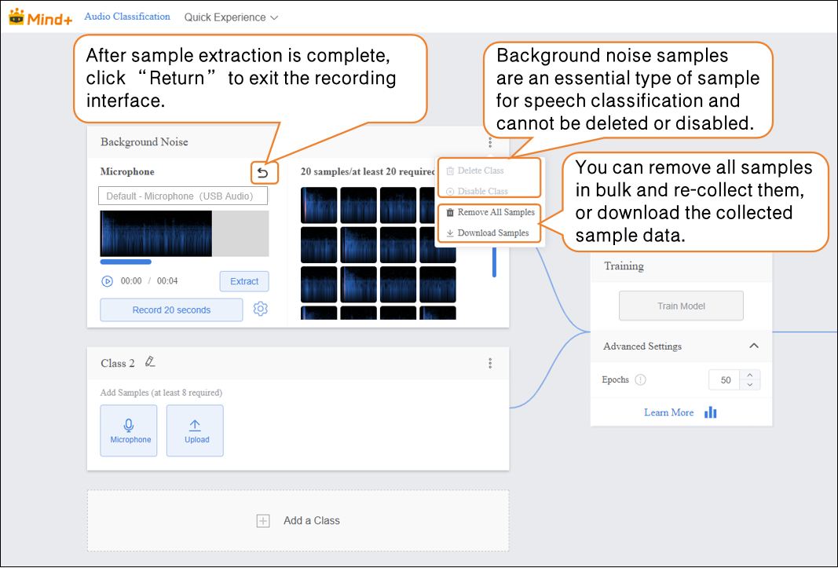Expand the Quick Experience dropdown
This screenshot has height=568, width=838.
[231, 17]
